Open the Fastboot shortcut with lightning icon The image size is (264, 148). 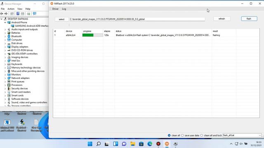tap(21, 125)
